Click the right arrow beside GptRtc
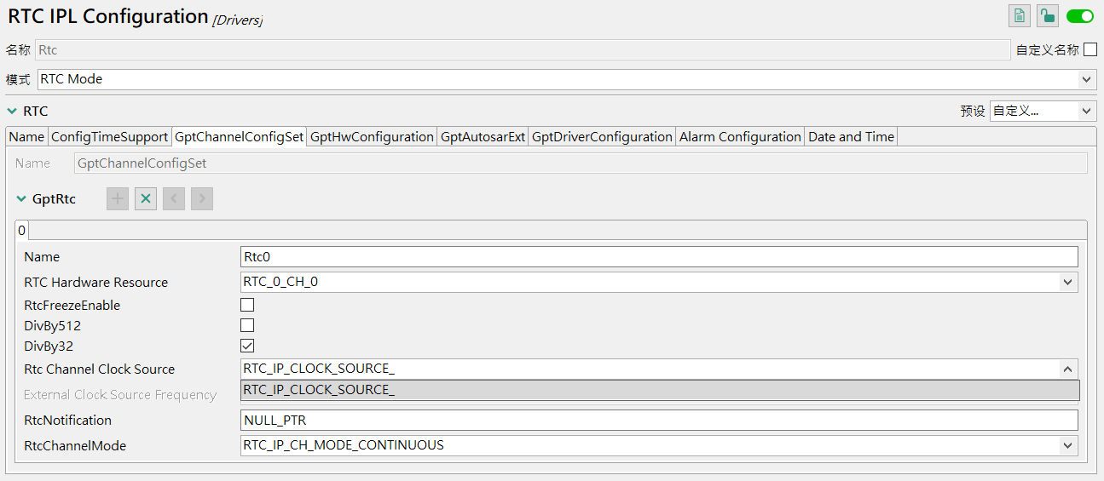This screenshot has height=481, width=1104. coord(202,199)
